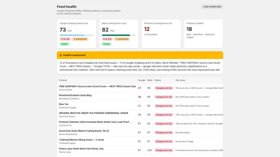Viewport: 280px width, 157px height.
Task: Click the '3 suboptimal' badge
Action: (80, 39)
